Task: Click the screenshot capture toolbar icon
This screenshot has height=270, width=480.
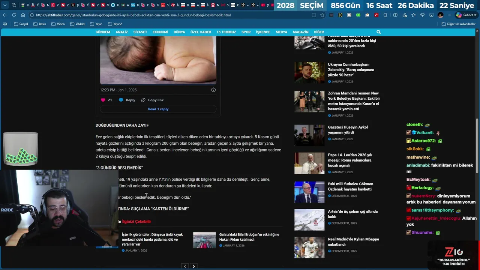Action: (x=431, y=15)
